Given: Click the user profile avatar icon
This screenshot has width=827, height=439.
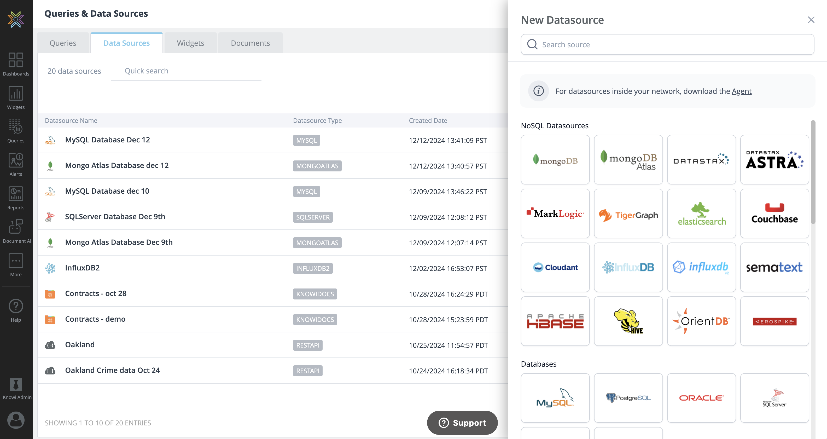Looking at the screenshot, I should tap(16, 420).
